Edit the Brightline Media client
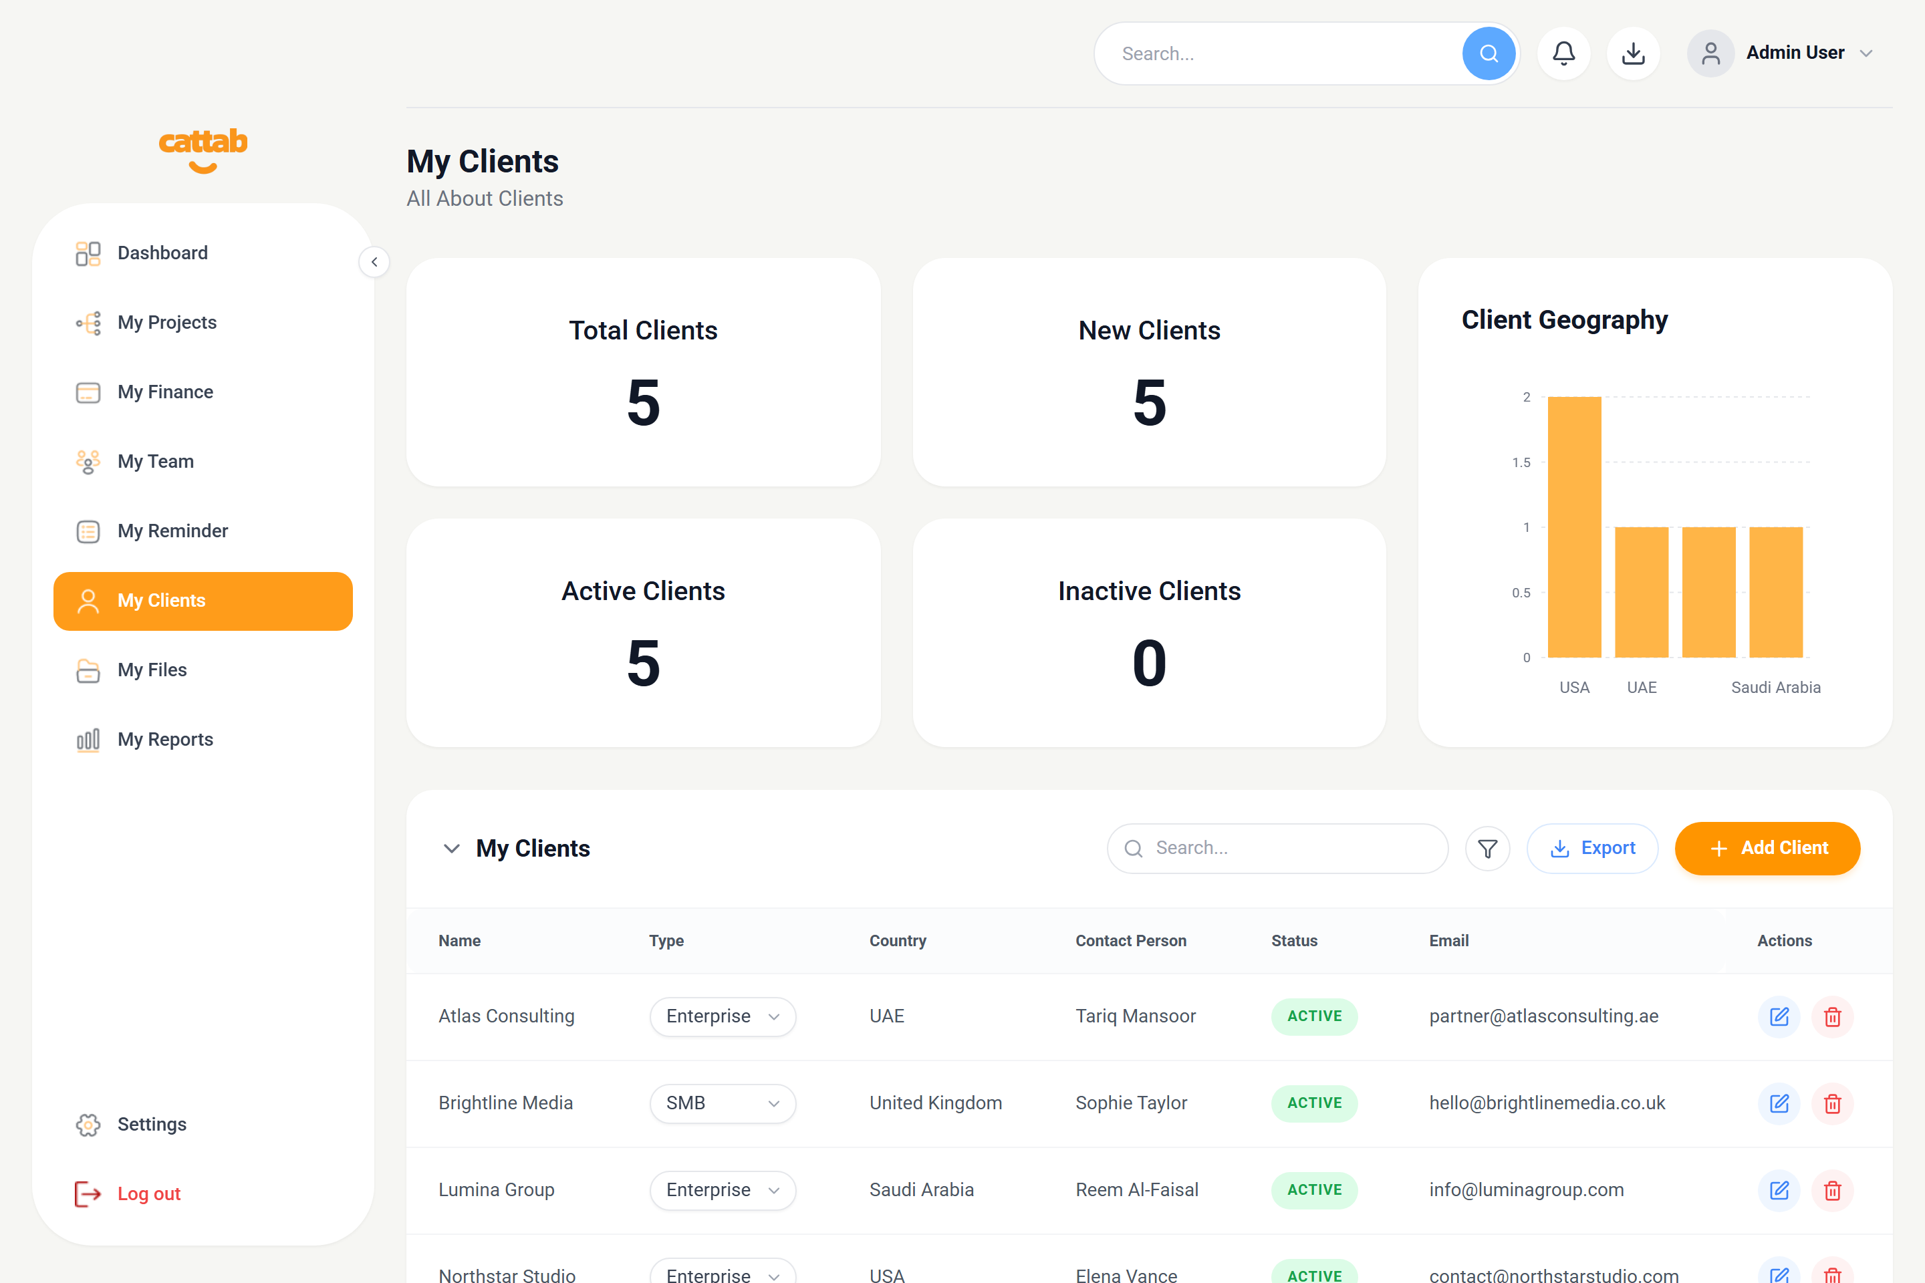 [1779, 1103]
